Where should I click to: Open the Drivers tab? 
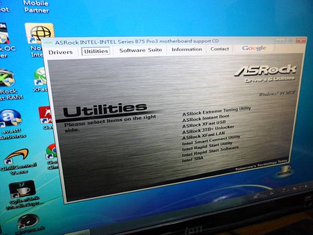[x=61, y=52]
